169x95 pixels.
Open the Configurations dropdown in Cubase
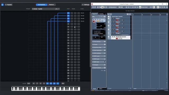pyautogui.click(x=113, y=7)
